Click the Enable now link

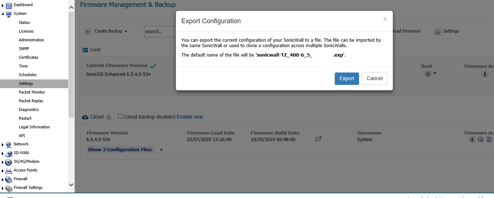coord(190,117)
